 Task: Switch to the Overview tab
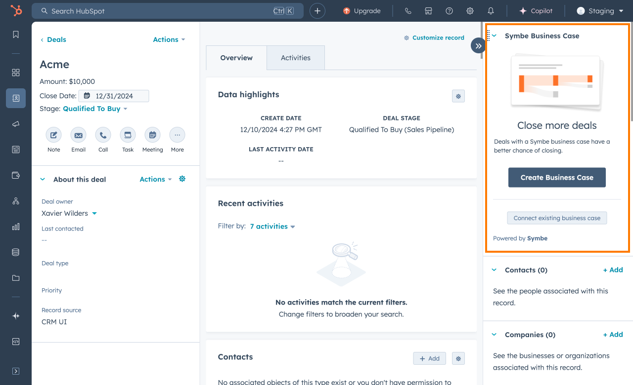pos(236,58)
